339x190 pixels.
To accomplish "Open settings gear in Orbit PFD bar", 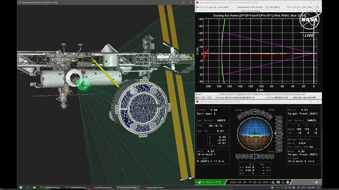I will click(288, 182).
